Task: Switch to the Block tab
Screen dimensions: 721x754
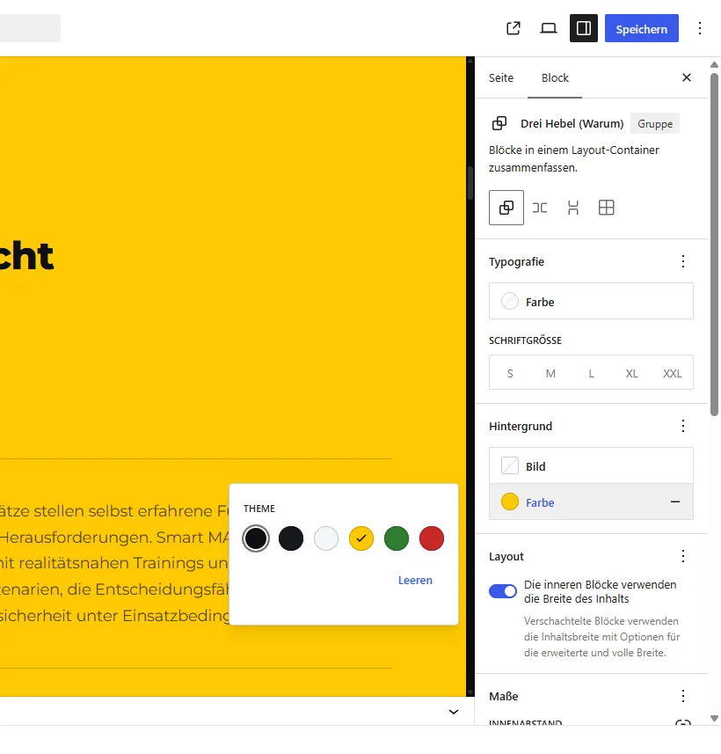Action: [x=555, y=78]
